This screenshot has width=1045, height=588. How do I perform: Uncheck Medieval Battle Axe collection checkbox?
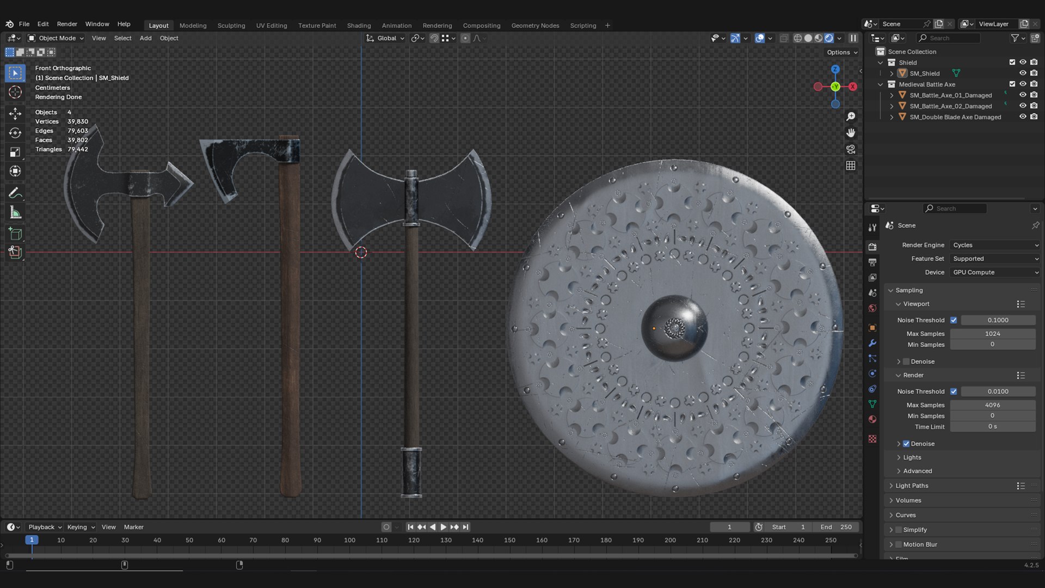(1012, 84)
